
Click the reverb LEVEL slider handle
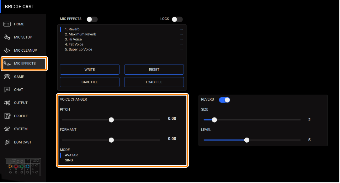point(247,140)
